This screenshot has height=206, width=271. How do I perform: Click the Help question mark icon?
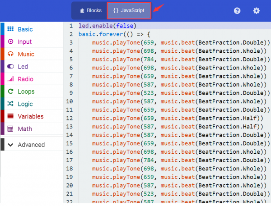[237, 11]
